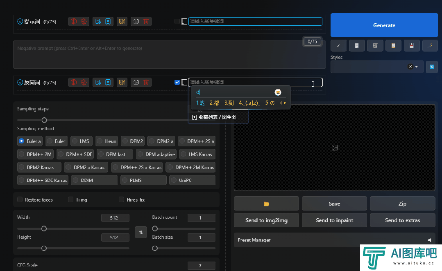Click the globe language icon in the 反向词 row
The height and width of the screenshot is (271, 442).
[x=74, y=83]
